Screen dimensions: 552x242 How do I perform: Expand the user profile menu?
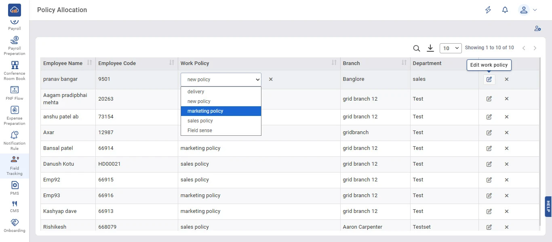pos(528,10)
